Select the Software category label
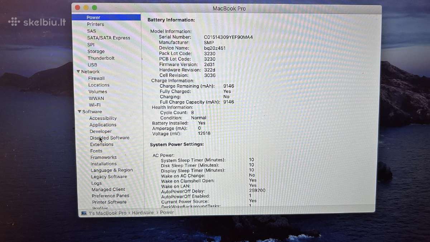The image size is (430, 242). (92, 111)
